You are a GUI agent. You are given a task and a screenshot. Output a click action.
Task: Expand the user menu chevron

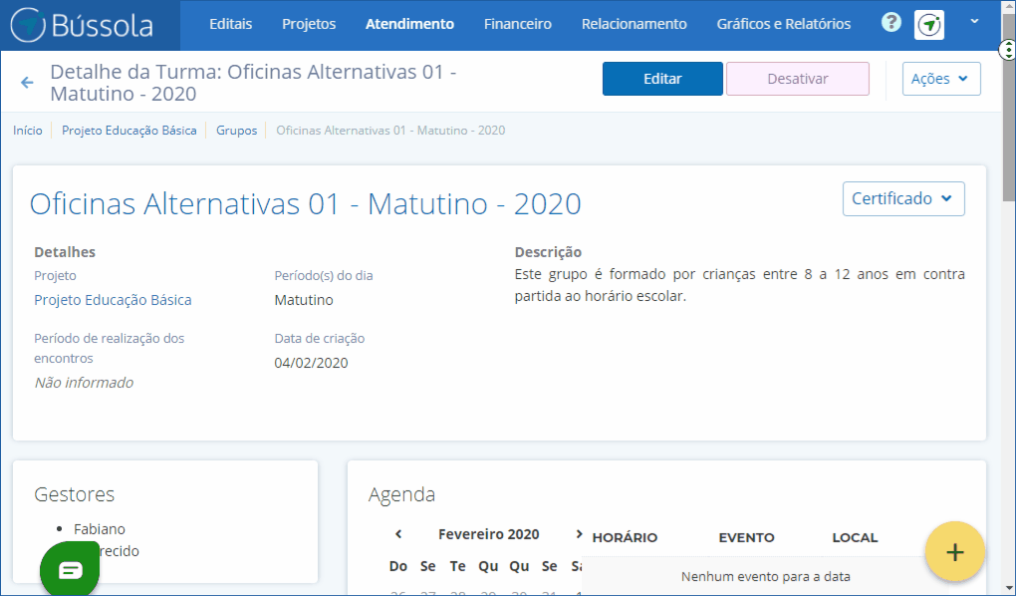point(974,22)
